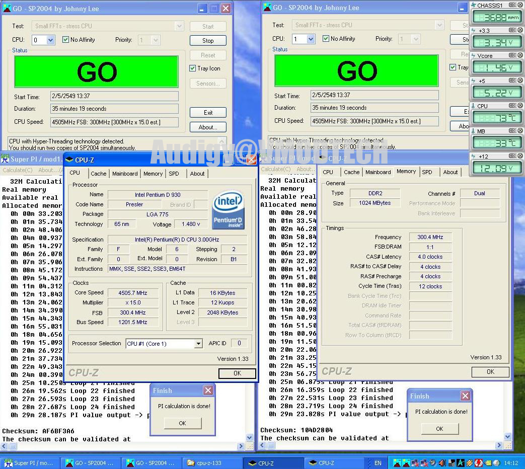
Task: Close the left Finish dialog
Action: [208, 390]
